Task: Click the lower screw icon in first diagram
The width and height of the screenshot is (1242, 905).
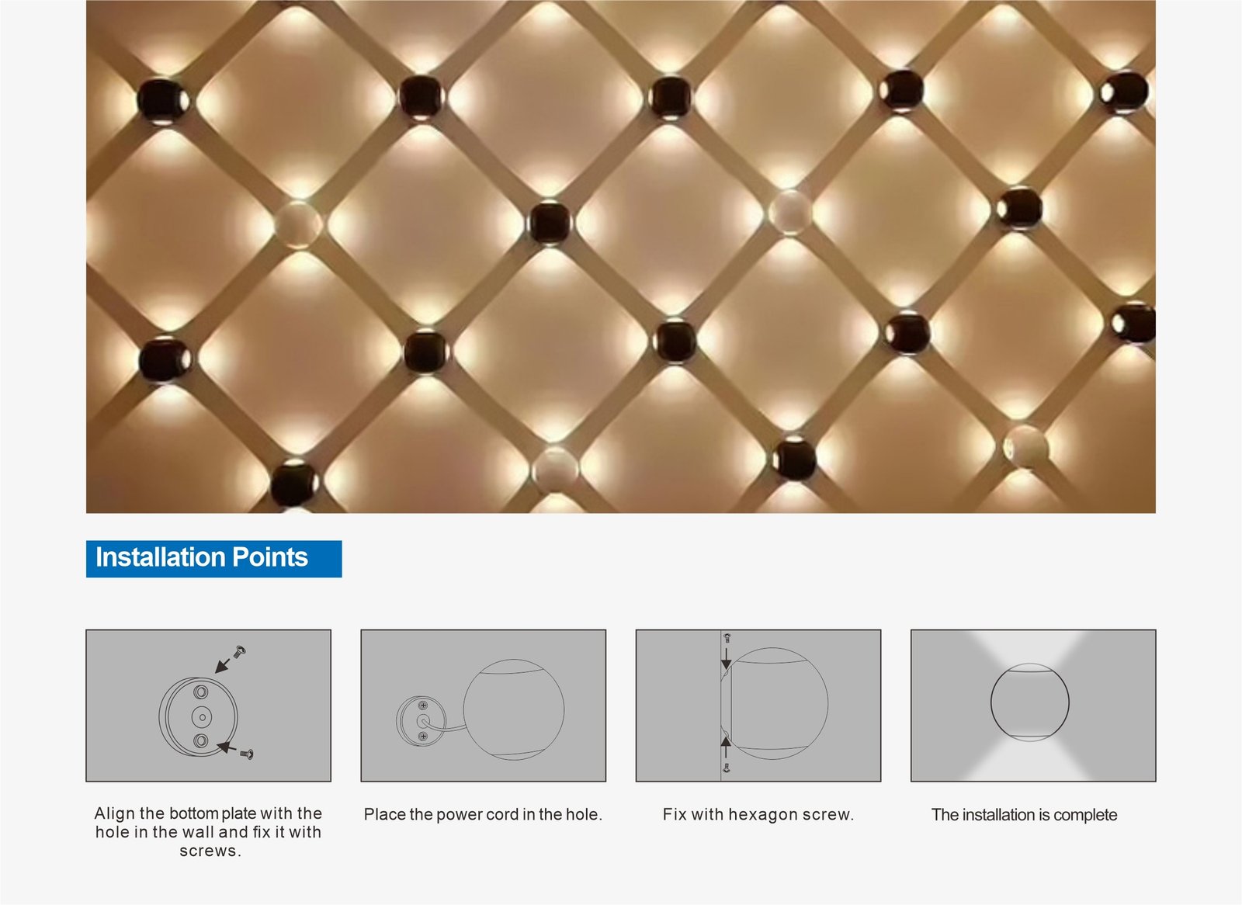Action: 248,753
